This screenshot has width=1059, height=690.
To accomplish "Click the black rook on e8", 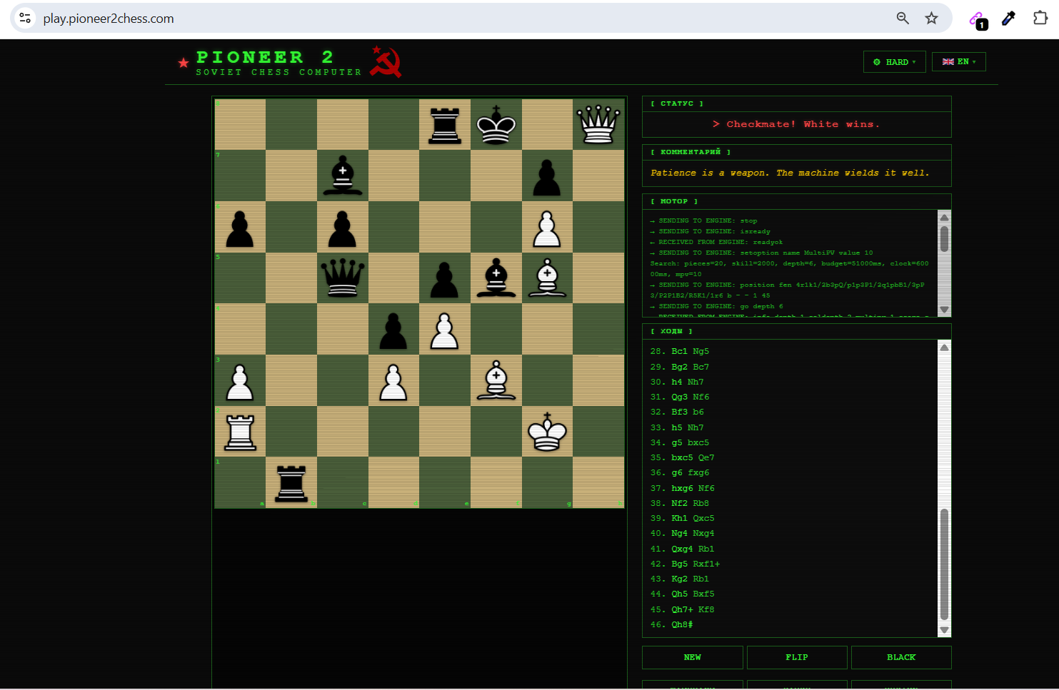I will pyautogui.click(x=445, y=126).
